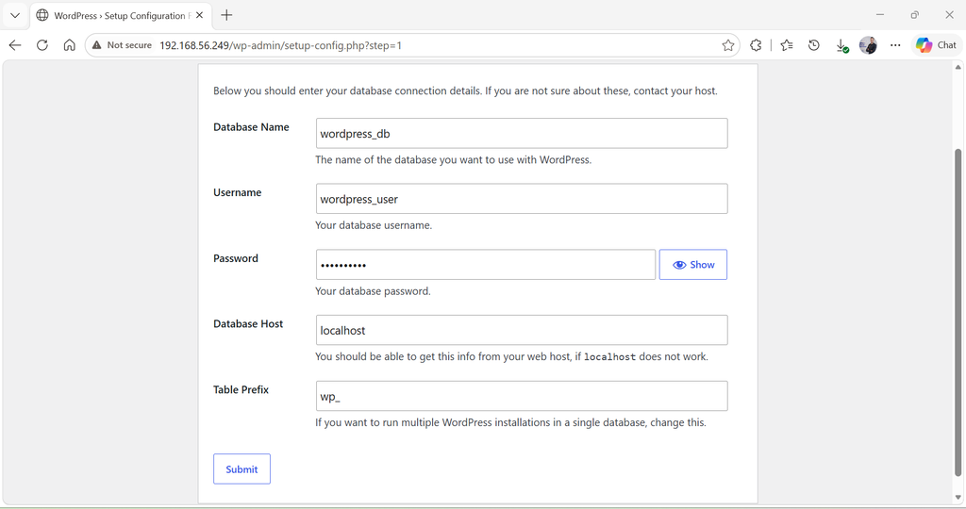966x509 pixels.
Task: Show the database password
Action: point(693,265)
